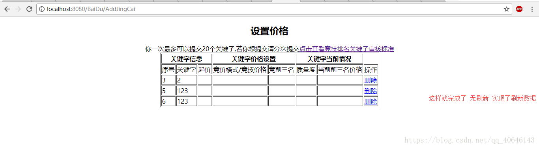Screen dimensions: 539x148
Task: Go back using the browser back arrow
Action: point(7,9)
